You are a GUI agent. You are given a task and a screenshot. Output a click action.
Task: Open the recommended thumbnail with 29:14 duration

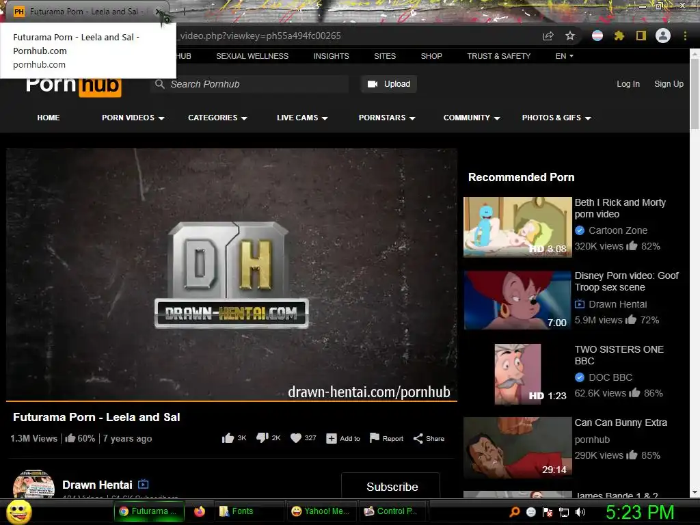click(517, 447)
